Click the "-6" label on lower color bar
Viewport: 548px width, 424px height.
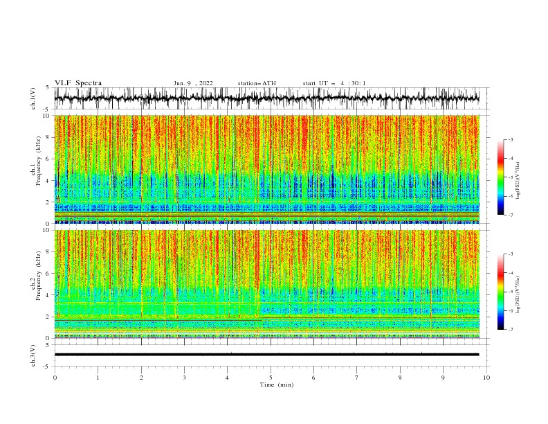[x=510, y=310]
